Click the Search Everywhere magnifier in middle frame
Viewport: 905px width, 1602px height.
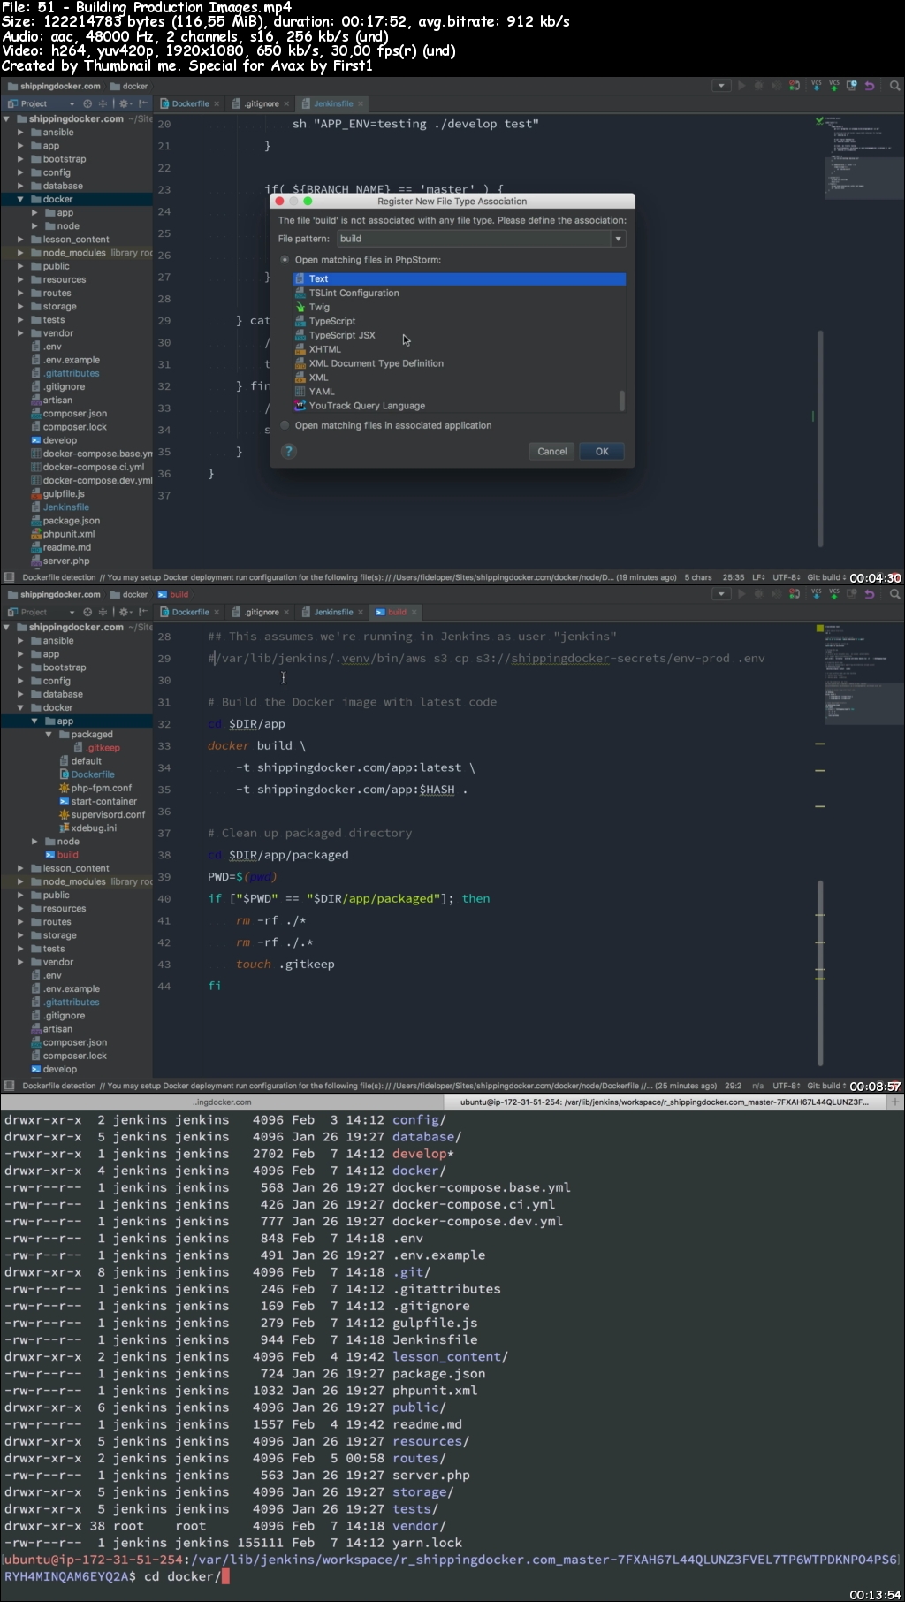[x=894, y=594]
